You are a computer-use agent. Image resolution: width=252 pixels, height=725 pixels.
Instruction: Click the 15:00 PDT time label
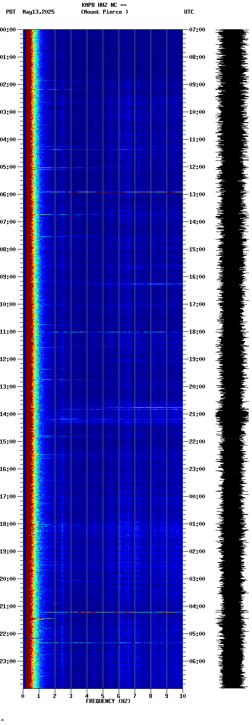[x=8, y=442]
